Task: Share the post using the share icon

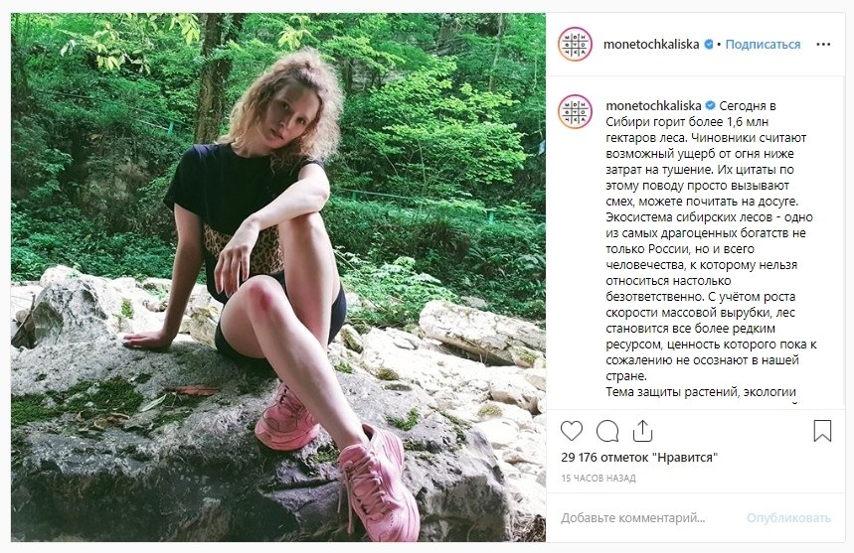Action: pyautogui.click(x=642, y=431)
